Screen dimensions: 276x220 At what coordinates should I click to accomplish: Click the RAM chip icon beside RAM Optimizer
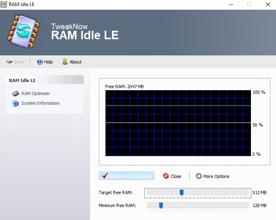coord(15,93)
